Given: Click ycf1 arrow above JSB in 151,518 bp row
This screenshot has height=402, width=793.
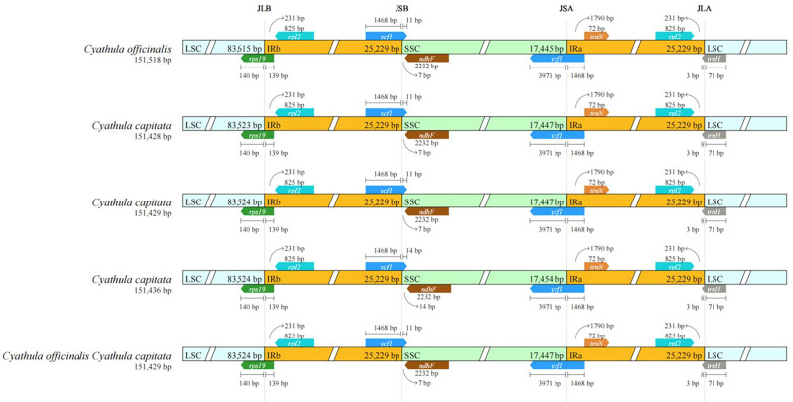Looking at the screenshot, I should point(386,36).
